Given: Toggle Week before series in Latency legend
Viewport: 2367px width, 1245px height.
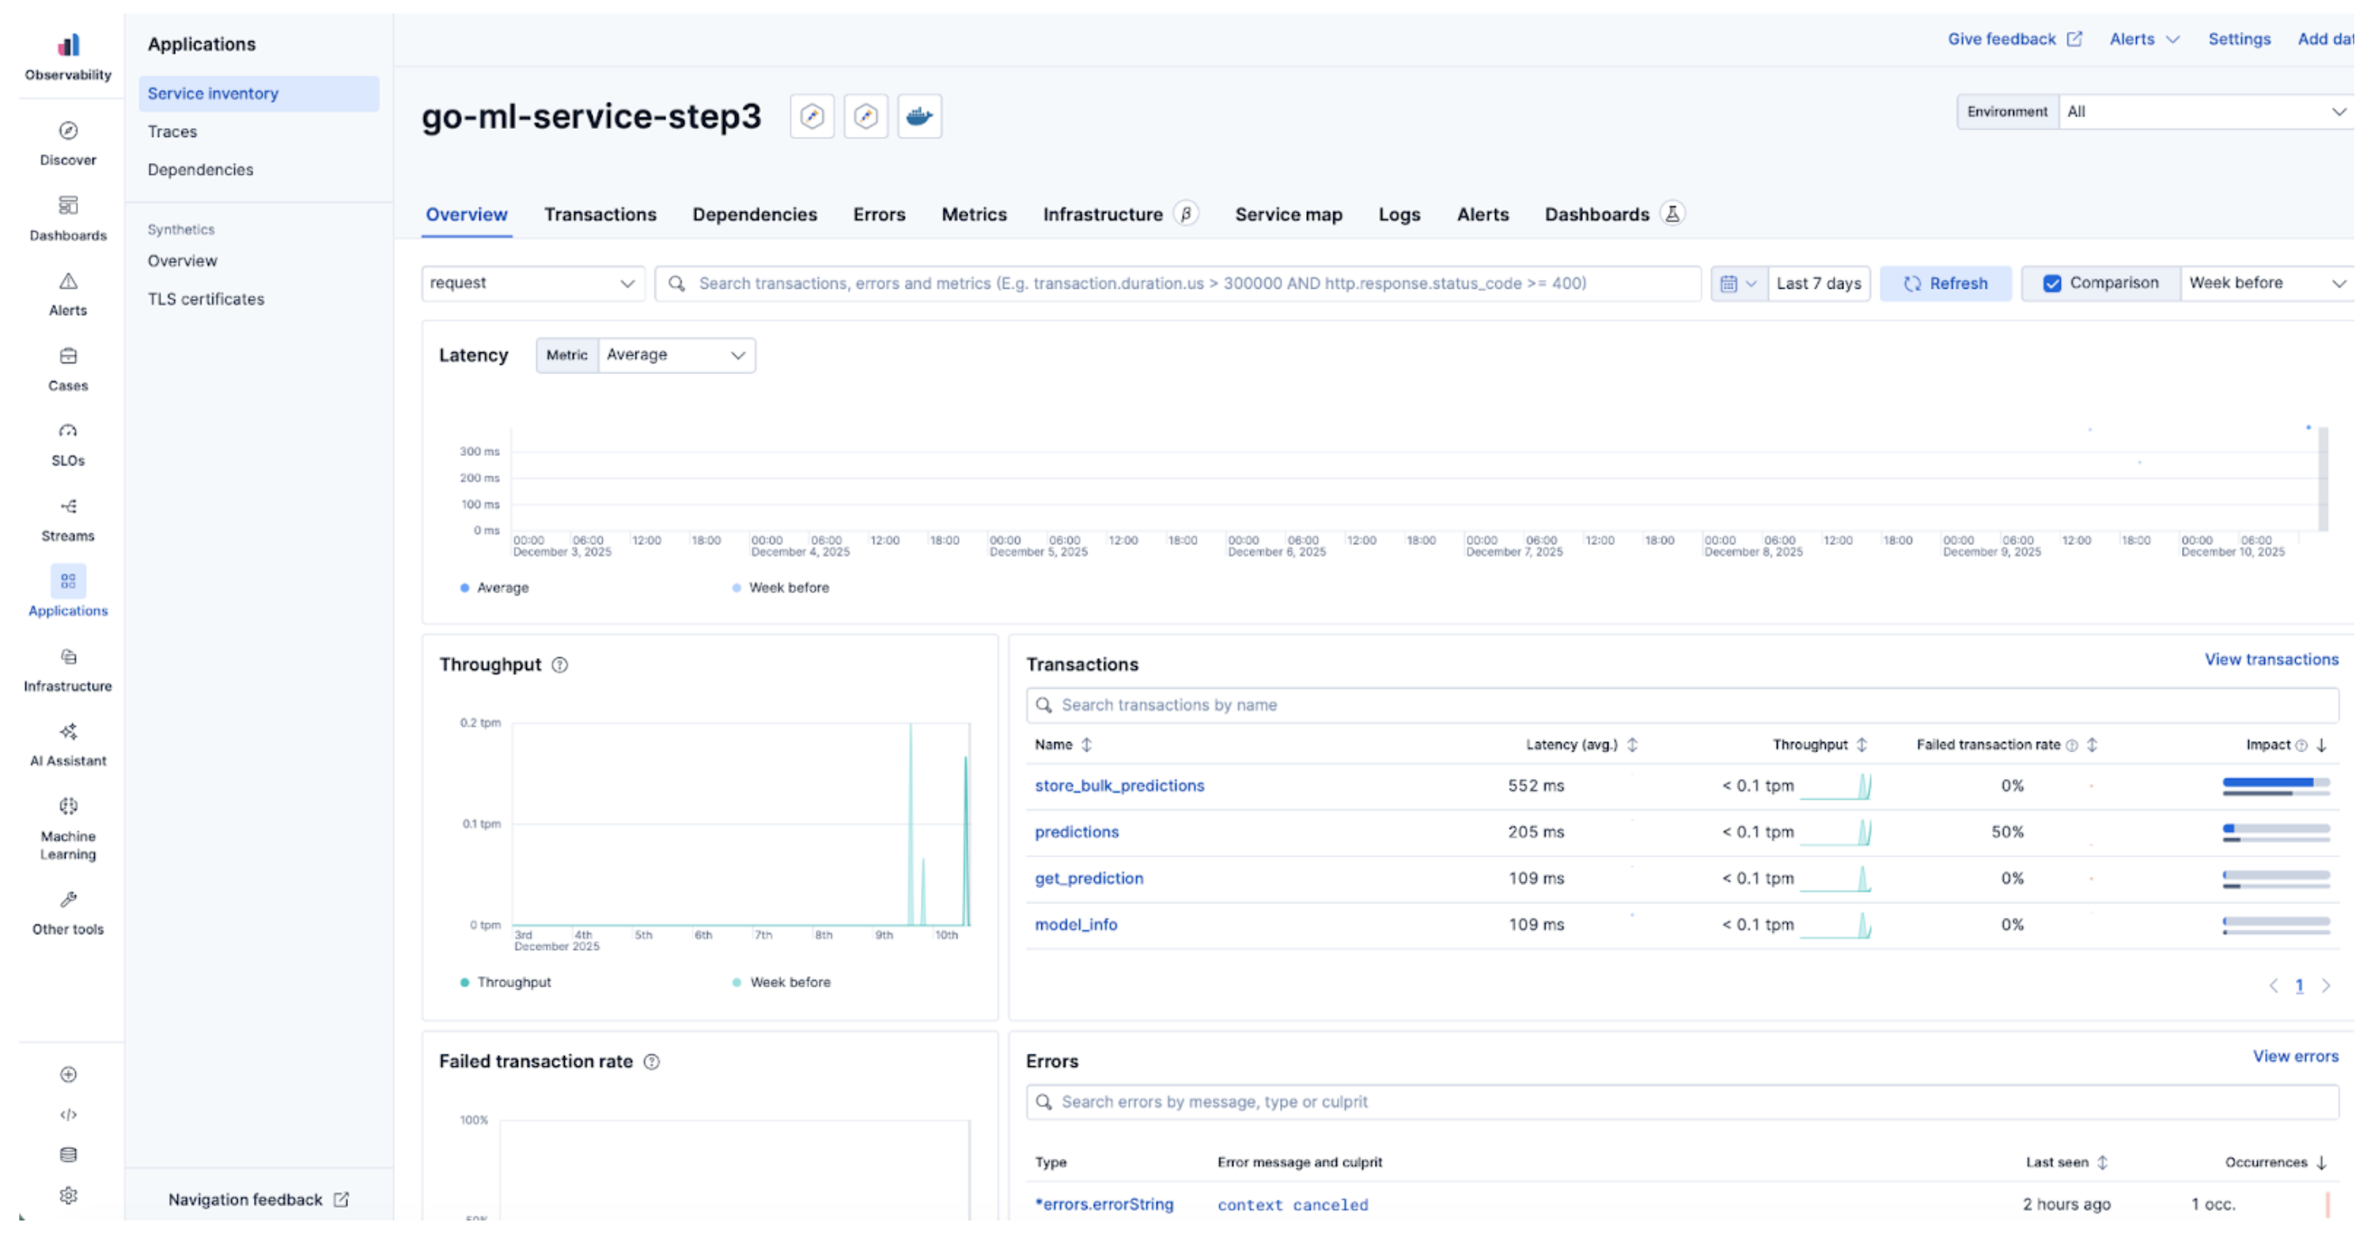Looking at the screenshot, I should pyautogui.click(x=781, y=588).
